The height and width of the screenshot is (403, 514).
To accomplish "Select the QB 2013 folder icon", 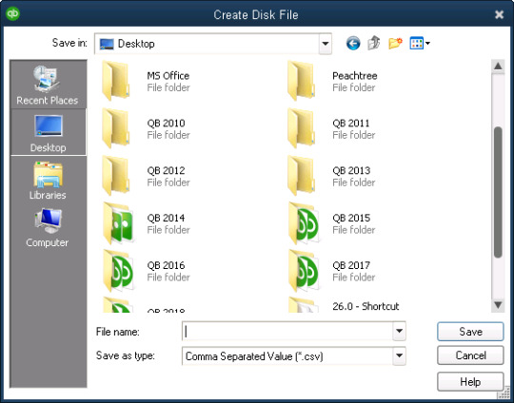I will click(301, 176).
